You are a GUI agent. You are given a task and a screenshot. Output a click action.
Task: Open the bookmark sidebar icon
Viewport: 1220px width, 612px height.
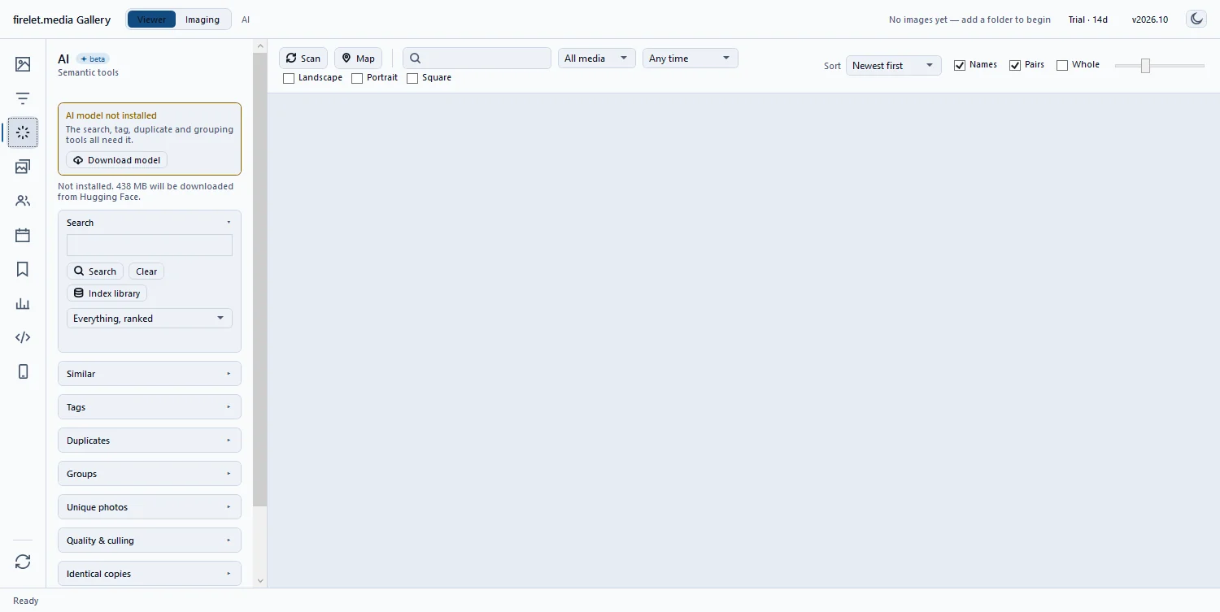[x=23, y=269]
